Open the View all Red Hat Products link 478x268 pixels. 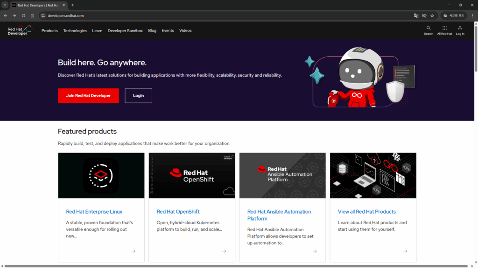pos(366,212)
